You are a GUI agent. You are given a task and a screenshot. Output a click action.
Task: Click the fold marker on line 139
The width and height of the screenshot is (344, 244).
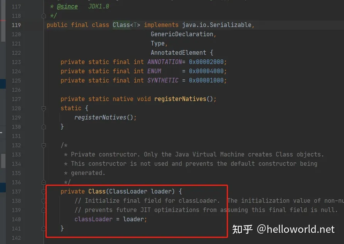click(x=44, y=210)
